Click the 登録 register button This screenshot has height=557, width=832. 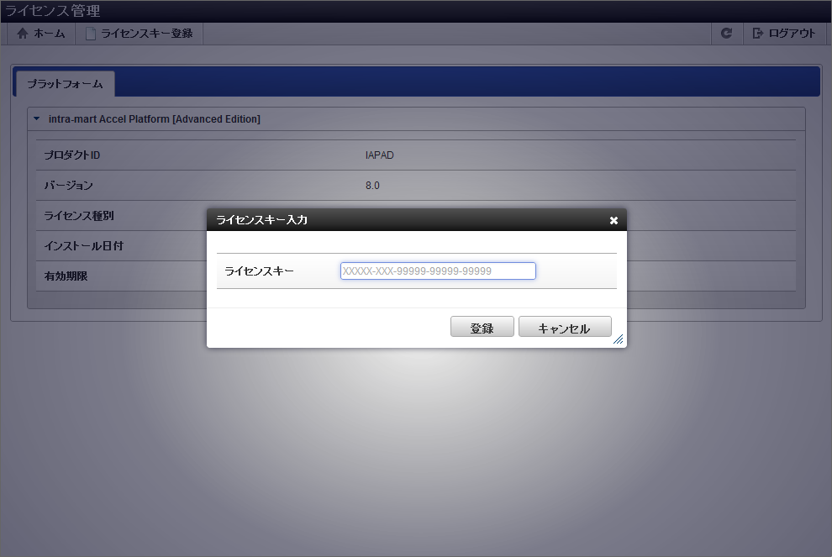pyautogui.click(x=482, y=327)
